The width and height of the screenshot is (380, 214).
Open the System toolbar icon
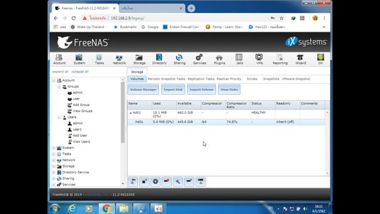point(79,59)
